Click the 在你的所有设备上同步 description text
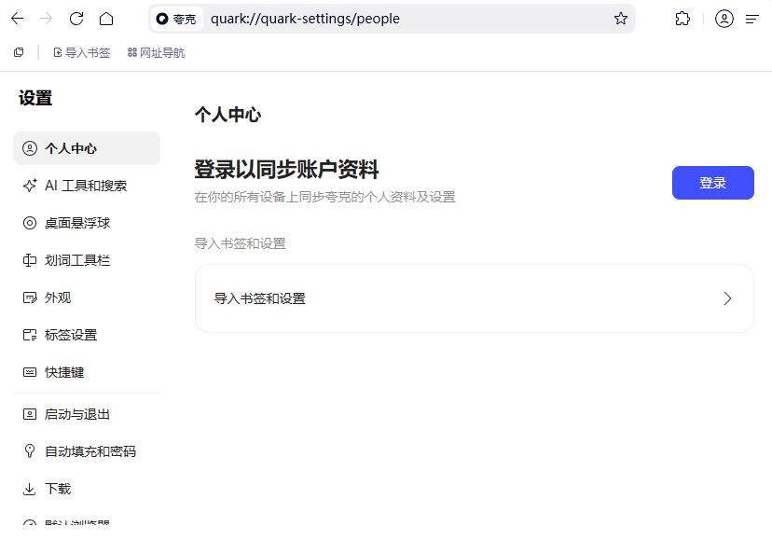The width and height of the screenshot is (772, 540). click(x=325, y=197)
